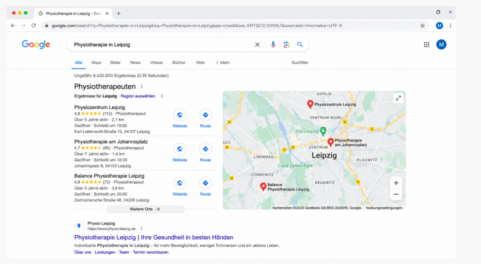This screenshot has height=264, width=481.
Task: Click the Physiozentrum Leipzig map pin
Action: tap(310, 105)
